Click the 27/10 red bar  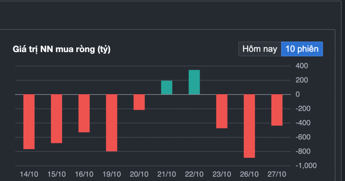coord(277,110)
